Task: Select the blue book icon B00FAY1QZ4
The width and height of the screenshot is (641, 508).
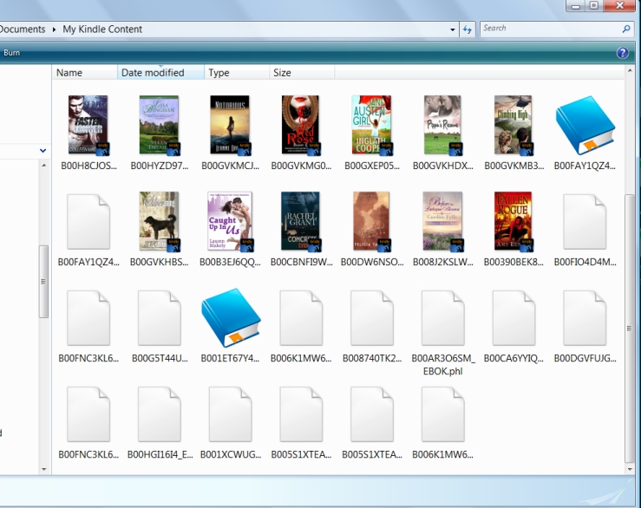Action: [x=585, y=133]
